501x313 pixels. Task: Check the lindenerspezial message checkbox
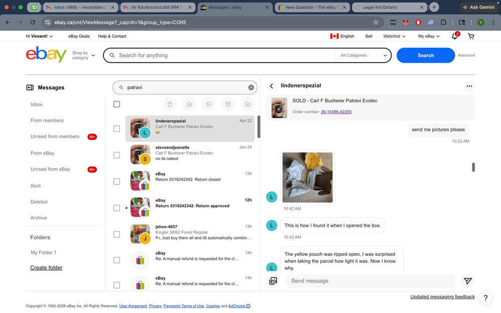click(x=116, y=129)
